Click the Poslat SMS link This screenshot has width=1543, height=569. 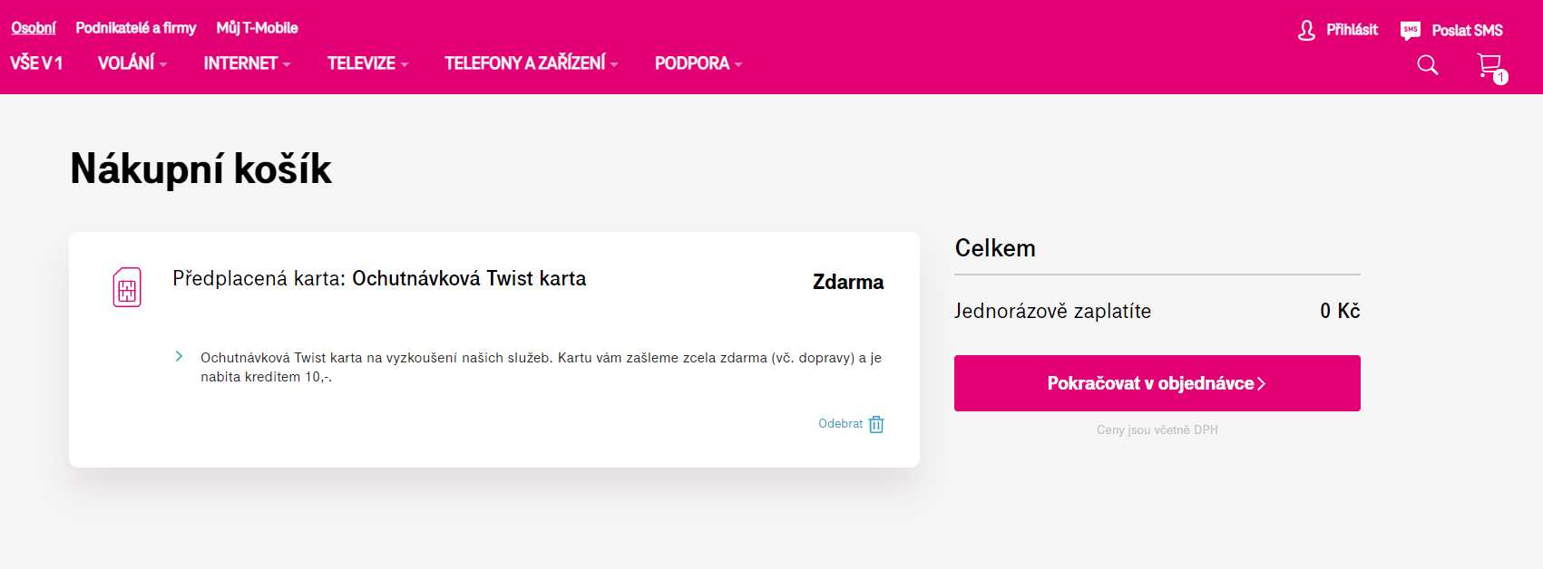click(x=1467, y=31)
